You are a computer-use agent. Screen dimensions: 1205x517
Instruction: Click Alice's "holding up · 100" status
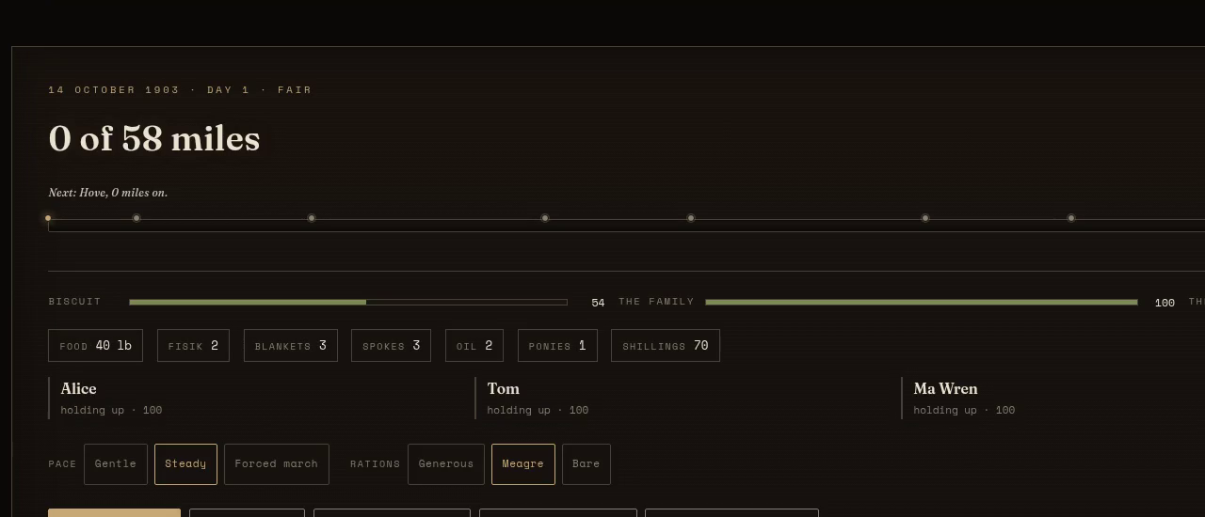coord(111,410)
